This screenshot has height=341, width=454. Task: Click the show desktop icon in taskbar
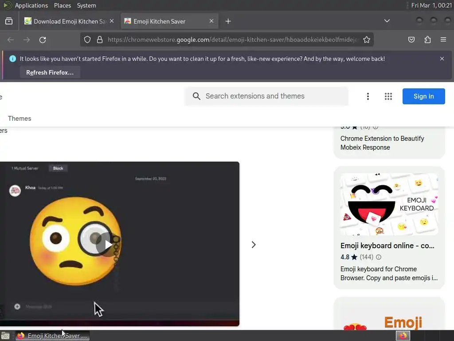click(5, 336)
